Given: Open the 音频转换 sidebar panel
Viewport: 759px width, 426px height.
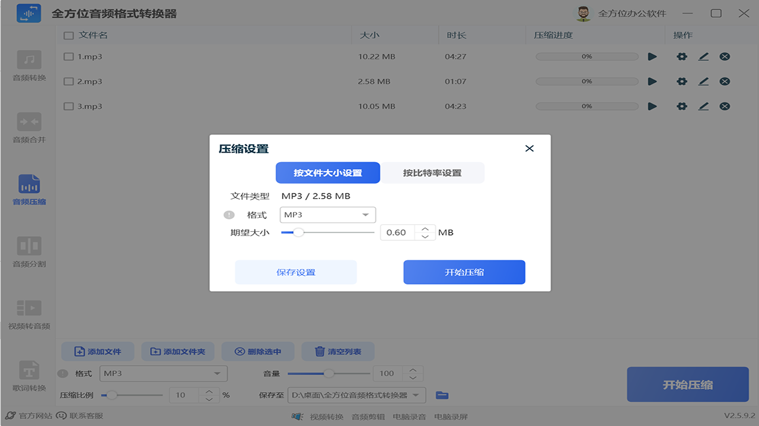Looking at the screenshot, I should (x=28, y=65).
